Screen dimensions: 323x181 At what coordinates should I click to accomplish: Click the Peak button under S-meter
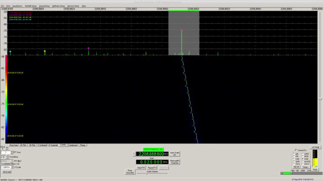point(315,170)
